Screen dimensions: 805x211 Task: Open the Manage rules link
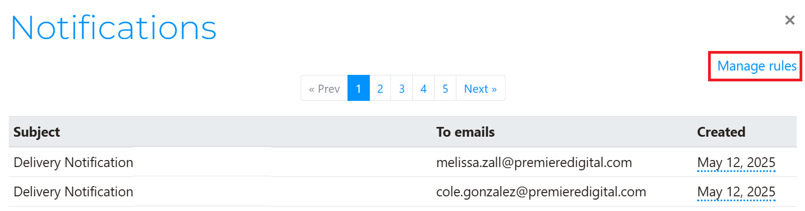tap(757, 66)
